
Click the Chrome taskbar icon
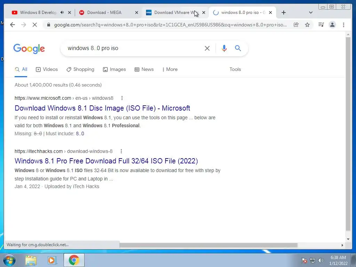pyautogui.click(x=74, y=260)
